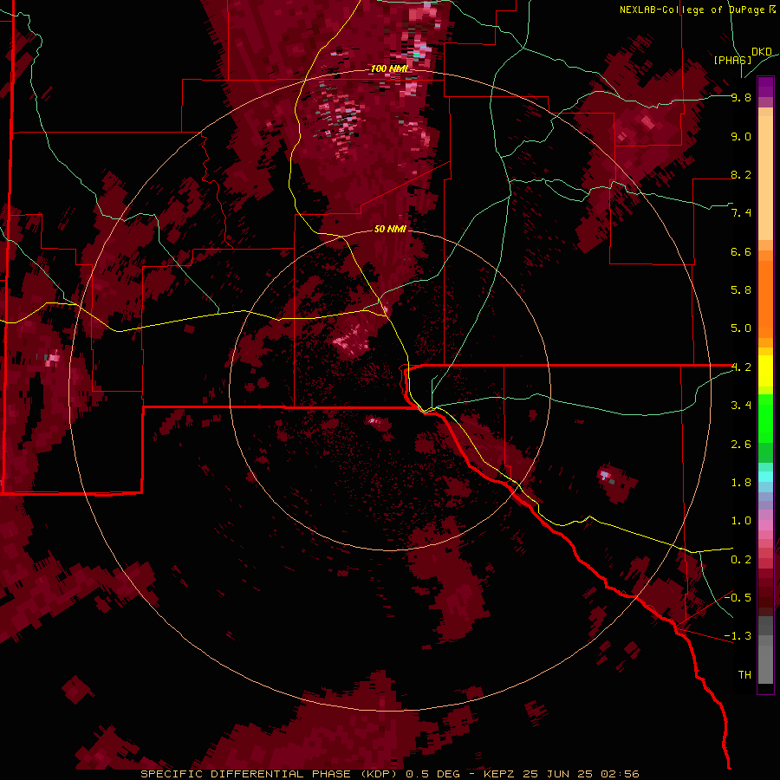
Task: Click 'SPECIFIC DIFFERENTIAL PHASE (KDP)' in the caption
Action: [x=267, y=774]
